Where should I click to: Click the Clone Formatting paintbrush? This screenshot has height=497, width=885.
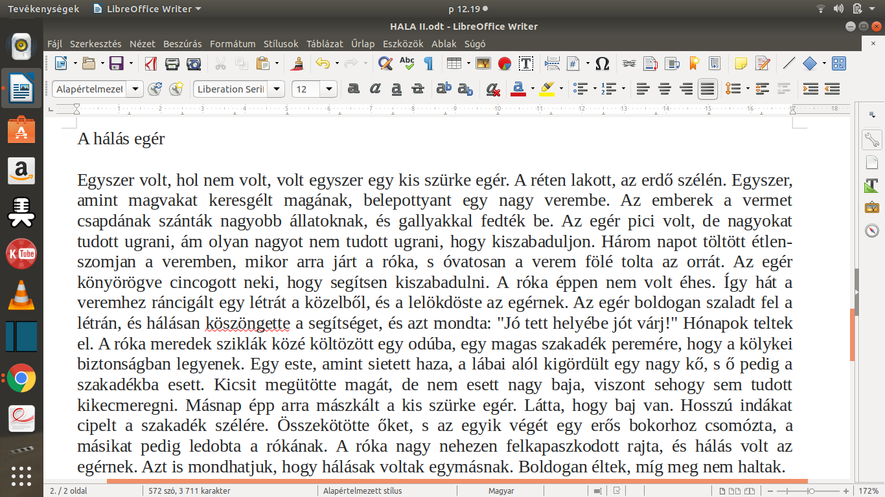click(298, 63)
